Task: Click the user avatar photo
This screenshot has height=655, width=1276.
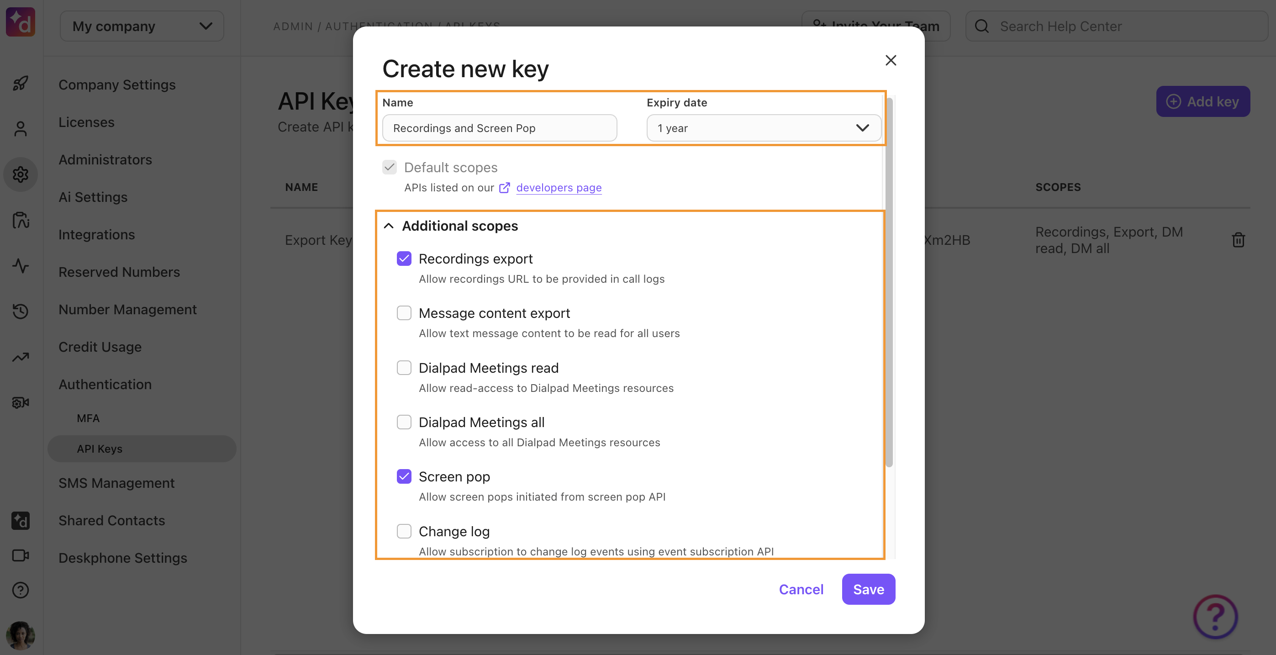Action: (20, 635)
